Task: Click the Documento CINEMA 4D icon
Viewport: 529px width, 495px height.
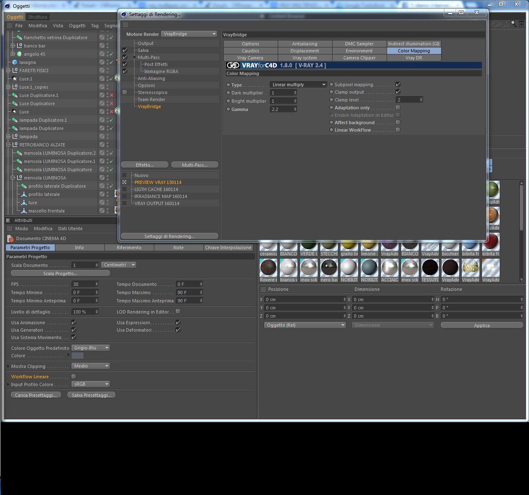Action: tap(11, 238)
